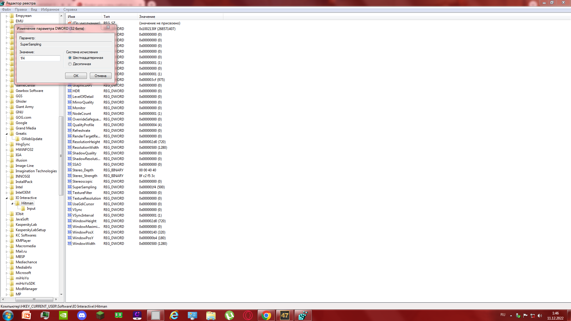Open Minecraft block icon in taskbar
Image resolution: width=571 pixels, height=321 pixels.
(x=100, y=315)
